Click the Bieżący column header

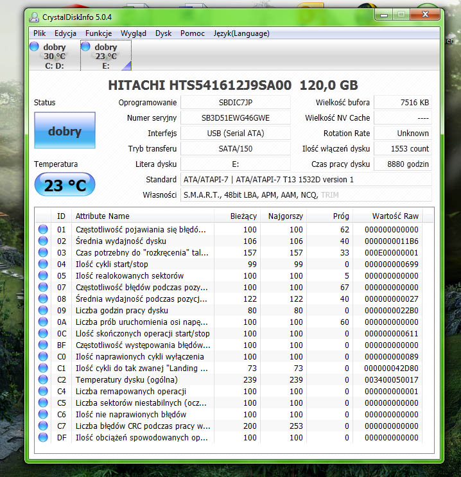[x=238, y=216]
